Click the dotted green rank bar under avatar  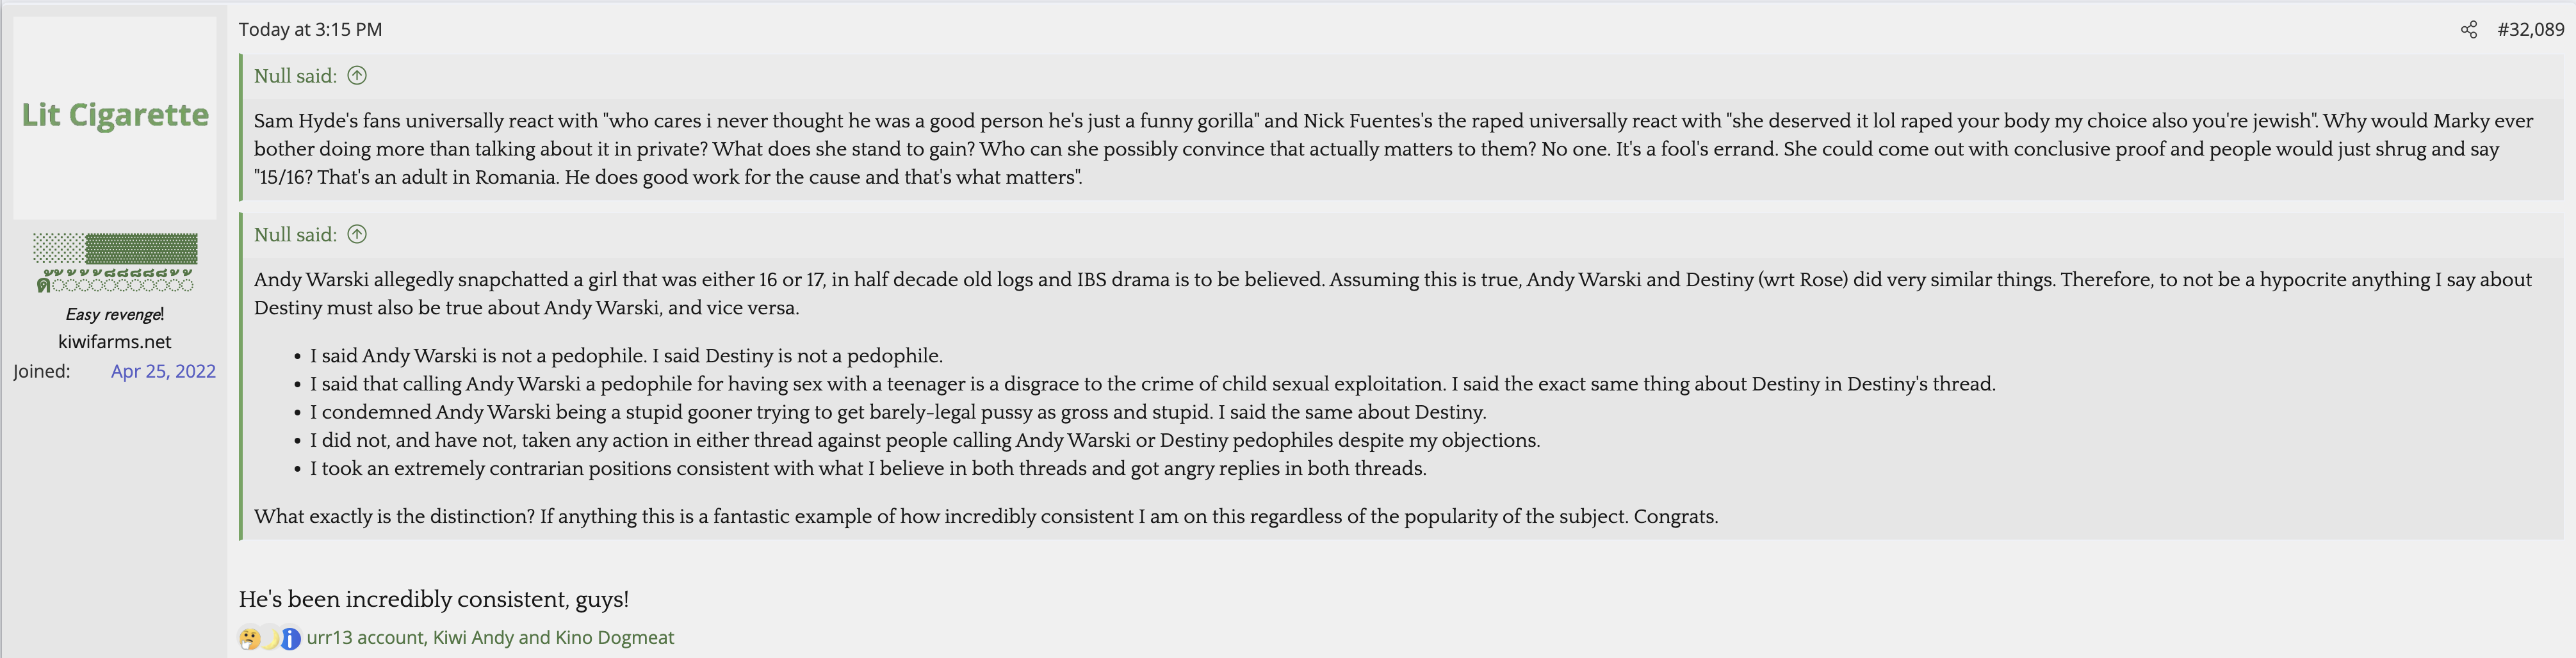[x=115, y=247]
